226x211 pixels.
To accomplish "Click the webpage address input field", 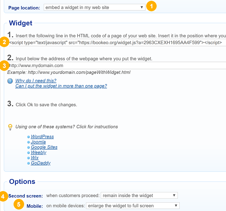I will (x=117, y=66).
